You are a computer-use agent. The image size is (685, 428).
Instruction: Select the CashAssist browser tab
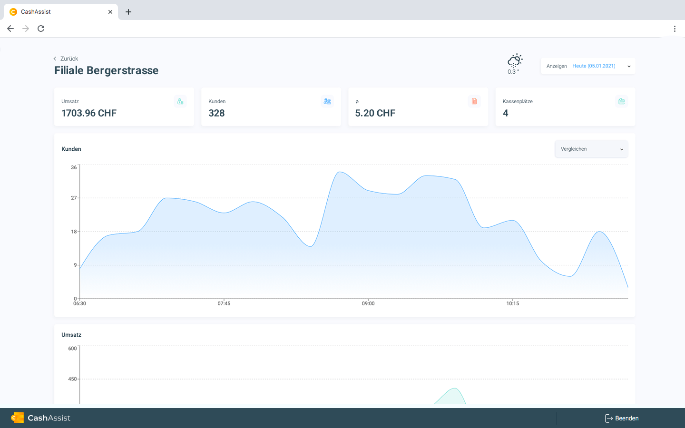[x=57, y=12]
